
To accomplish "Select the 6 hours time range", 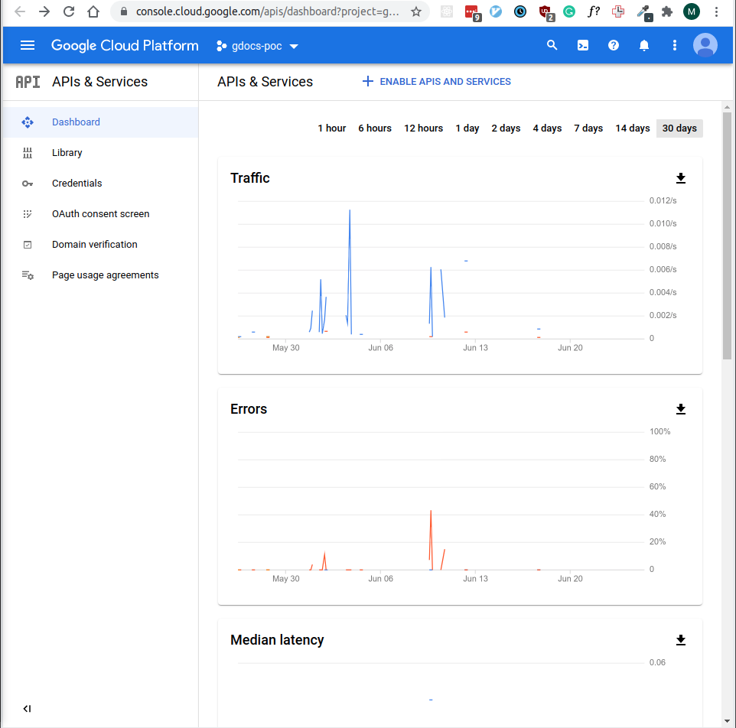I will pyautogui.click(x=375, y=128).
